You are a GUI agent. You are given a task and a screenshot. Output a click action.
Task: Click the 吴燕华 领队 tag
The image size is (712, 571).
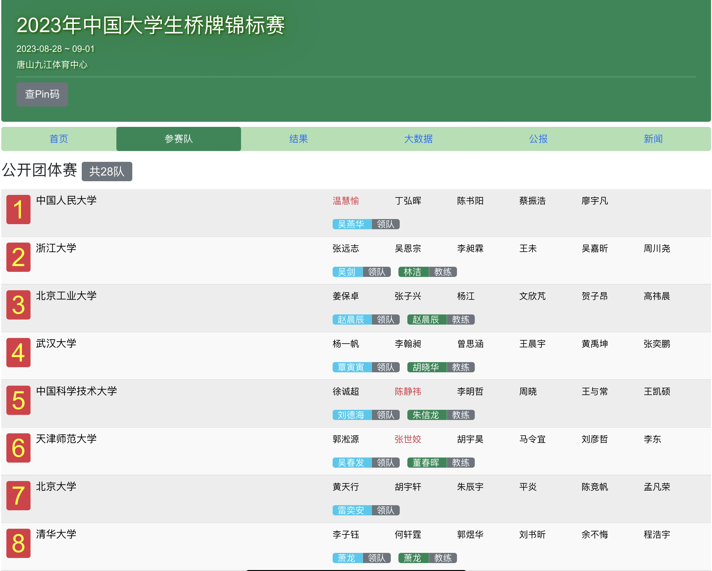point(366,224)
